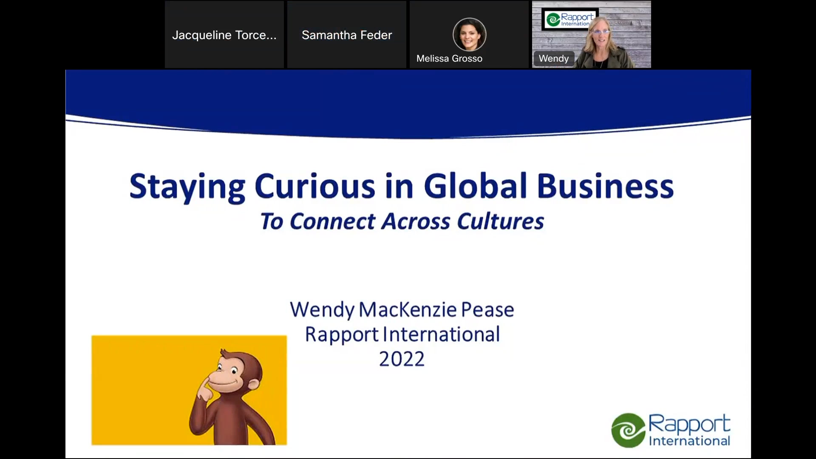Click subtitle 'To Connect Across Cultures'
The height and width of the screenshot is (459, 816).
point(402,221)
